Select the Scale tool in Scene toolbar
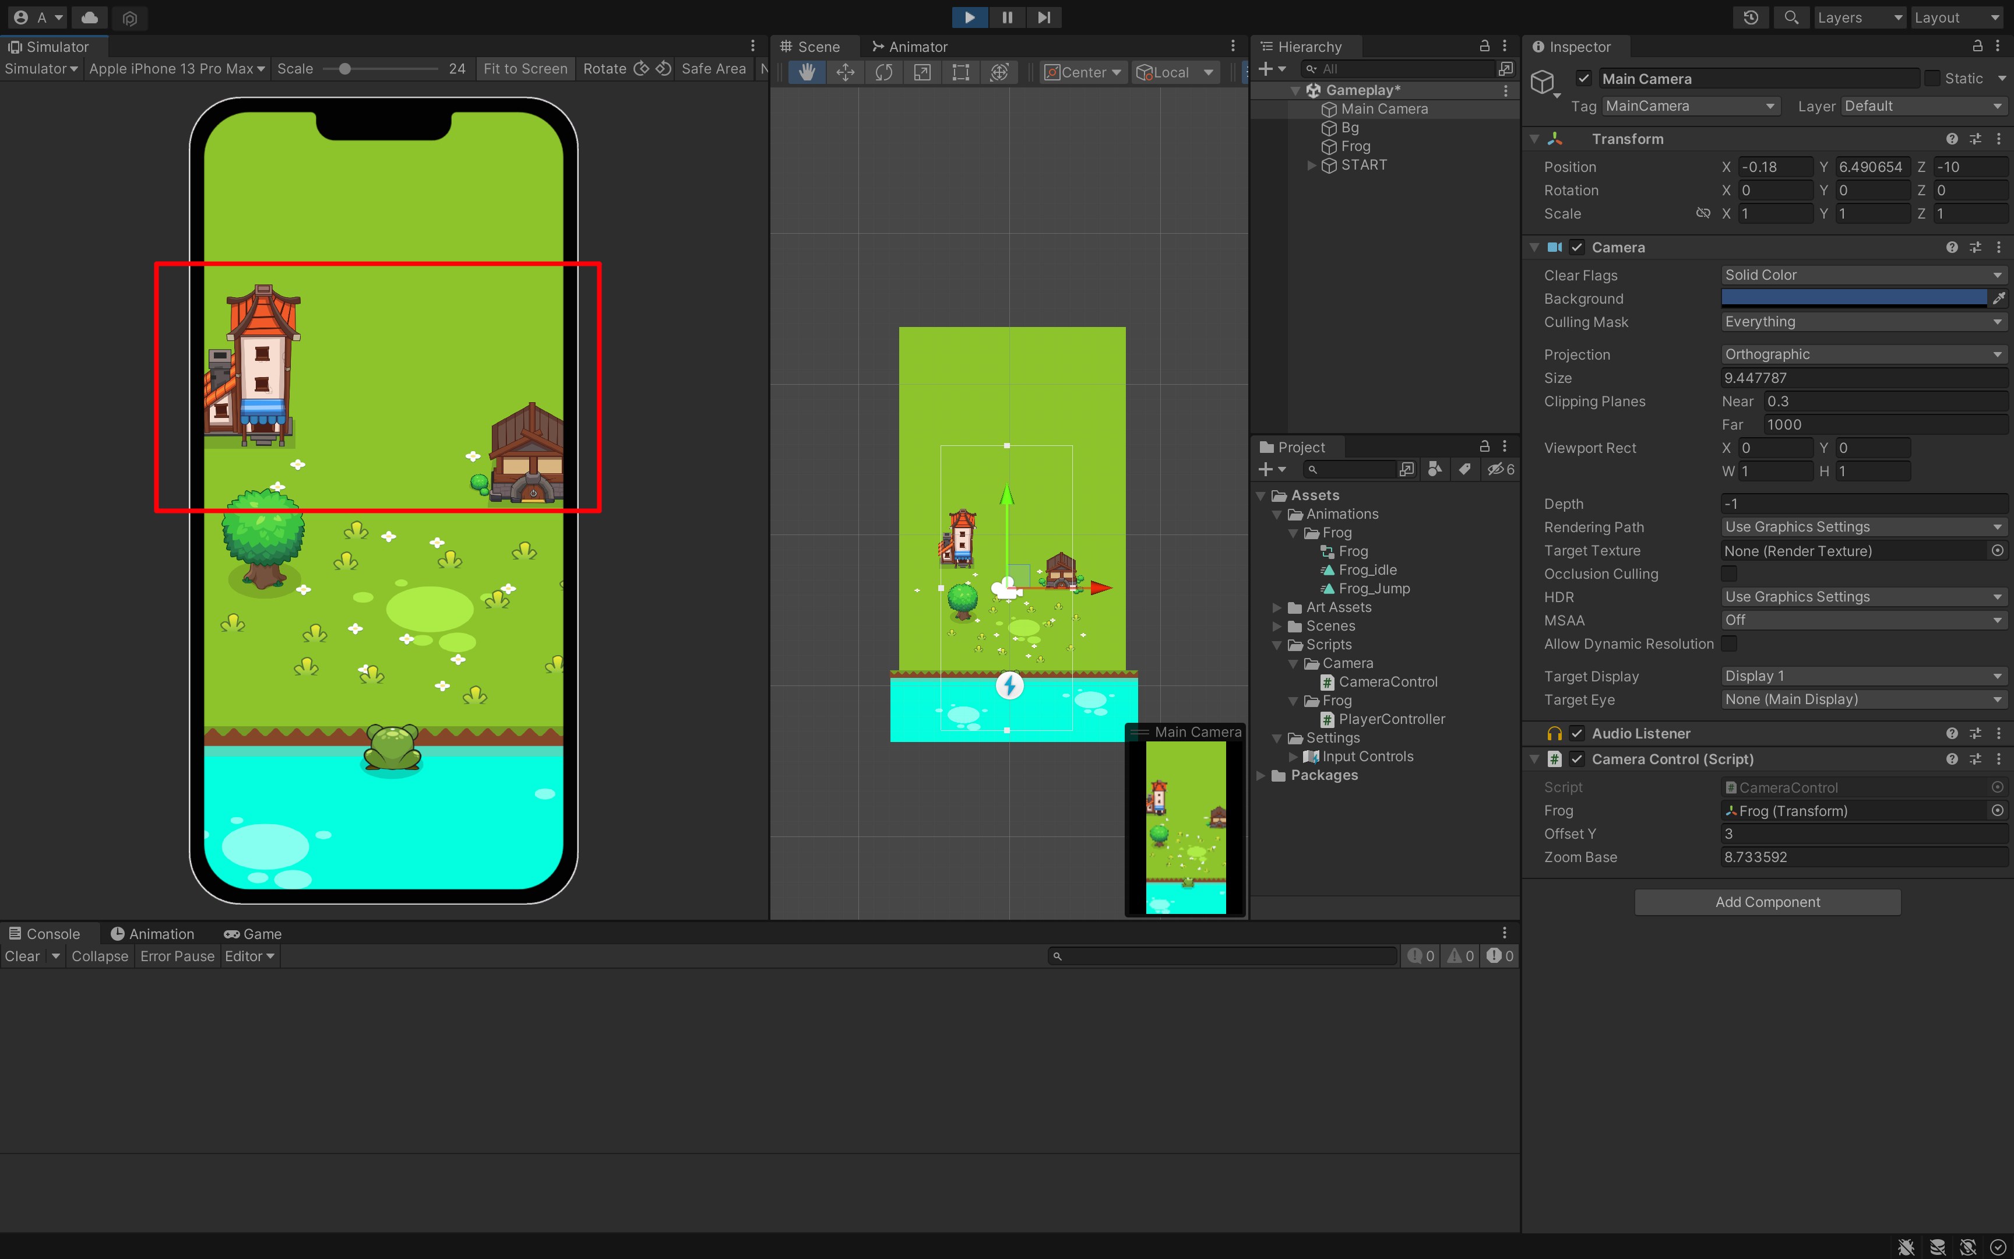This screenshot has height=1259, width=2014. (x=922, y=72)
